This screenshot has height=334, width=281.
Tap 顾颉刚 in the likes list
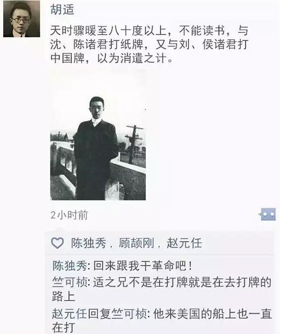136,243
